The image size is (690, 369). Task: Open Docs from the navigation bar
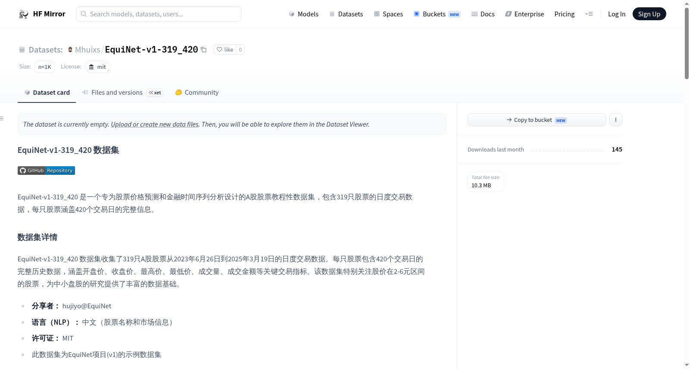coord(483,14)
